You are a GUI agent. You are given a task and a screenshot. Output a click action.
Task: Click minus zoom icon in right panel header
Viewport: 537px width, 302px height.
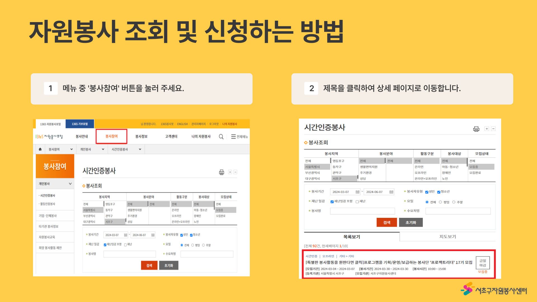pos(493,129)
